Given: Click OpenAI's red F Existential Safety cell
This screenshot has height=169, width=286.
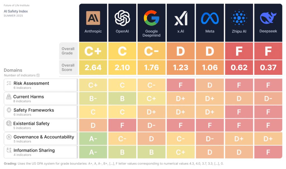Looking at the screenshot, I should 122,125.
